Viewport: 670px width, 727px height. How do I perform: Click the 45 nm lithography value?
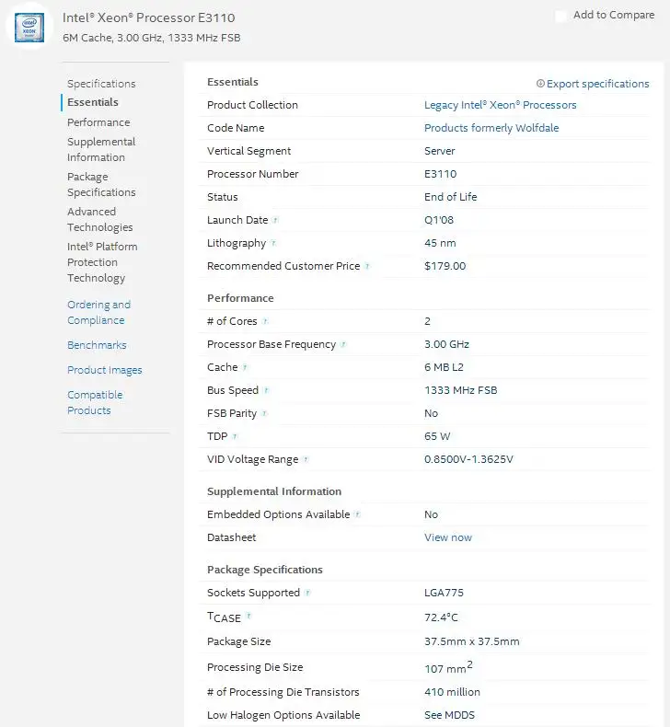coord(440,243)
